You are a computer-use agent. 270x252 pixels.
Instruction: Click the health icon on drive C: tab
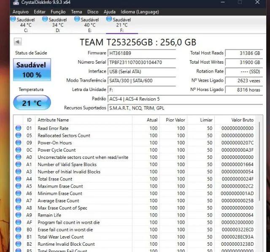tap(13, 19)
